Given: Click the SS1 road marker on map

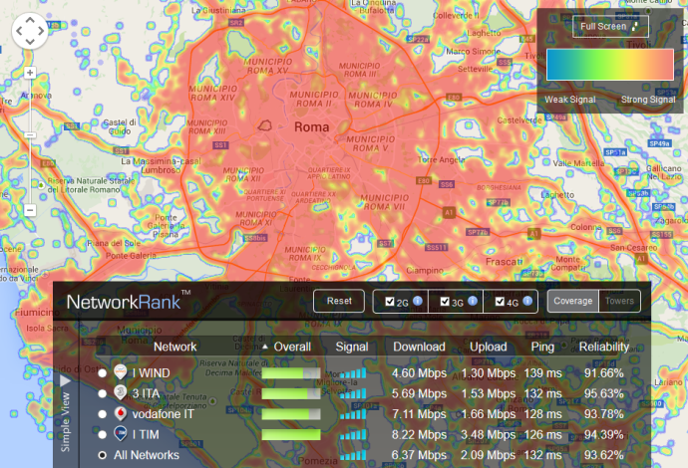Looking at the screenshot, I should click(x=220, y=145).
